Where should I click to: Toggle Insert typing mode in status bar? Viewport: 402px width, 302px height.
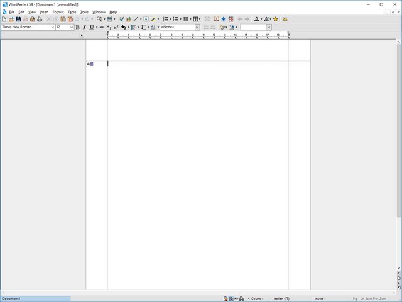point(319,299)
